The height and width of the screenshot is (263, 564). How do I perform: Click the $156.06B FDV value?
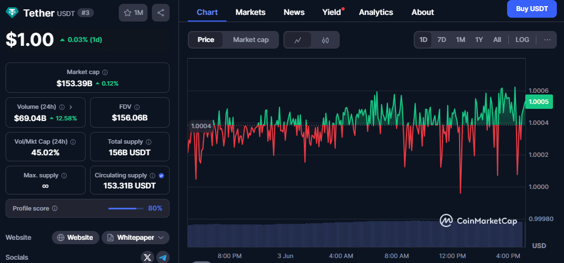[x=129, y=118]
